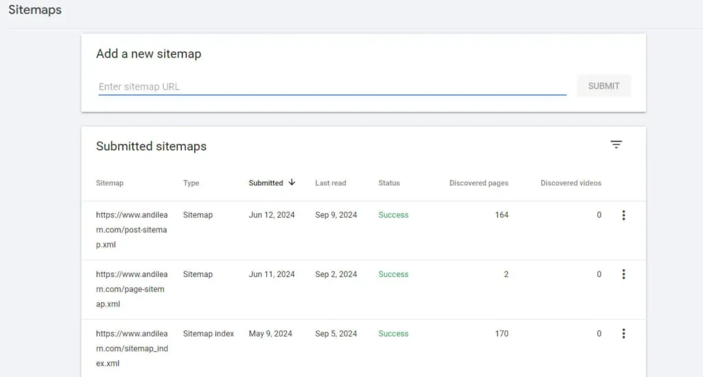Click the Add a new sitemap heading
Image resolution: width=703 pixels, height=377 pixels.
tap(148, 53)
